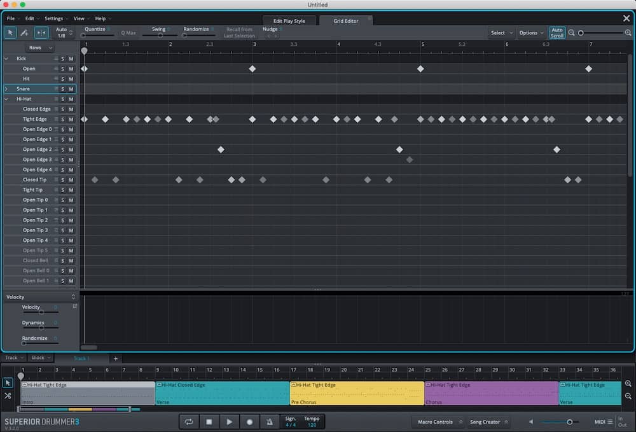Viewport: 636px width, 432px height.
Task: Select the arrow pointer tool
Action: [x=10, y=32]
